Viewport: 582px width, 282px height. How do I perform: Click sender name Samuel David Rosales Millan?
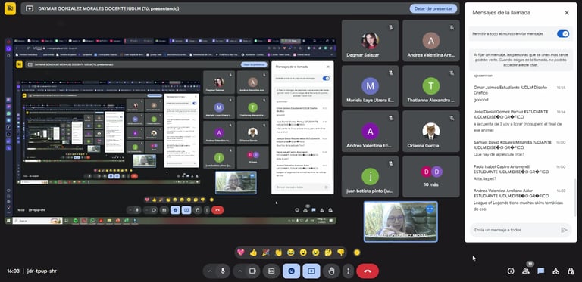(512, 144)
